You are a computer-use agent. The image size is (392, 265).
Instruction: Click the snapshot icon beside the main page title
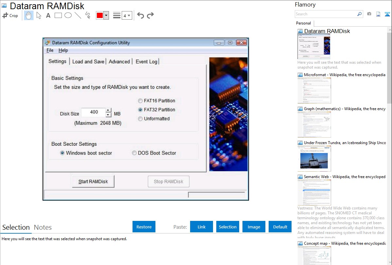click(4, 6)
